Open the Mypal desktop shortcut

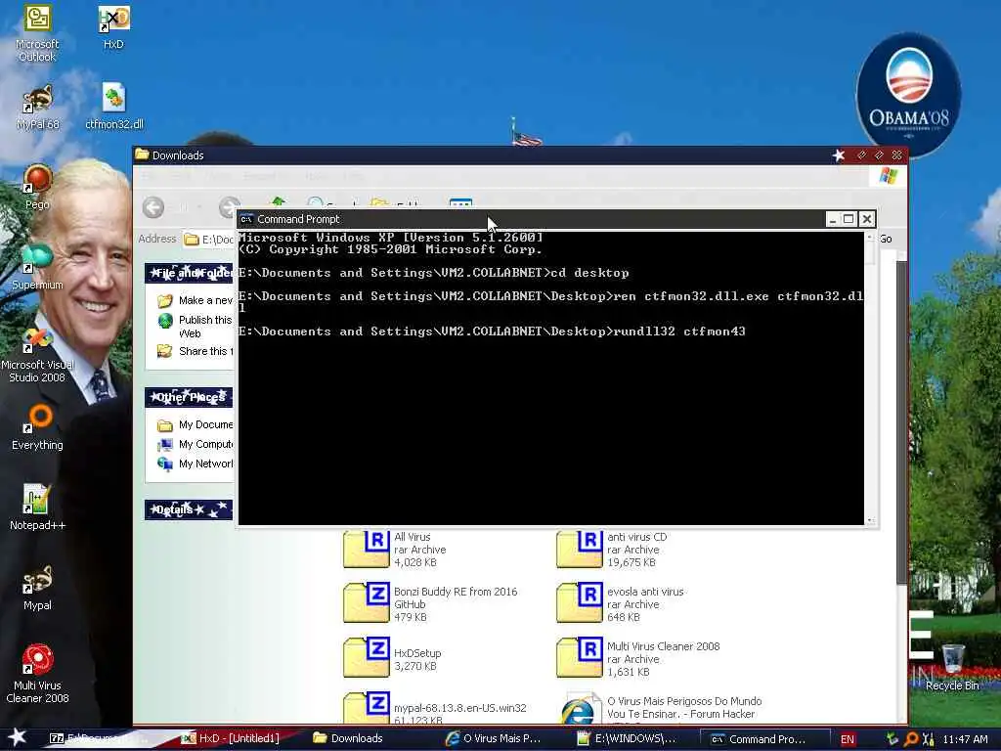pyautogui.click(x=37, y=588)
